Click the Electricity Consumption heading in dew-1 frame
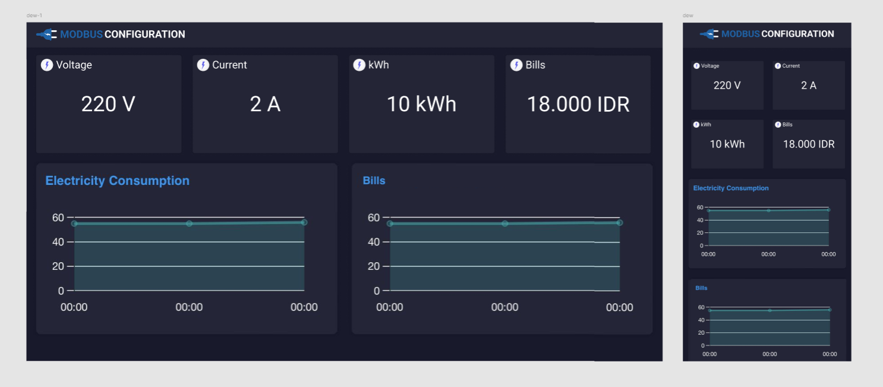 click(x=117, y=181)
